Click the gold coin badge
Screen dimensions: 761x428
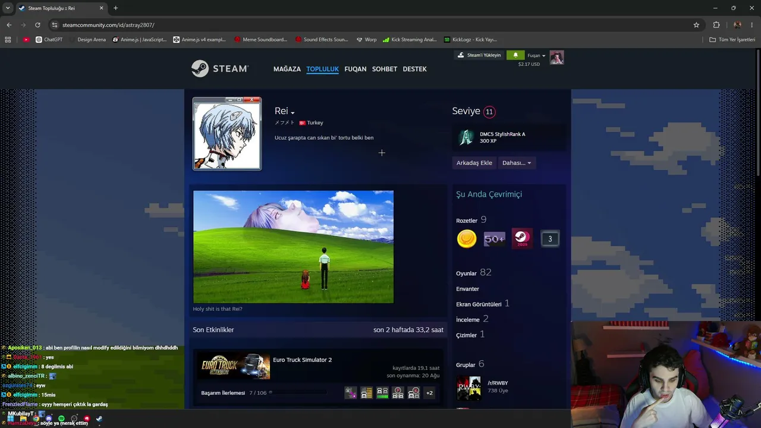pyautogui.click(x=467, y=239)
